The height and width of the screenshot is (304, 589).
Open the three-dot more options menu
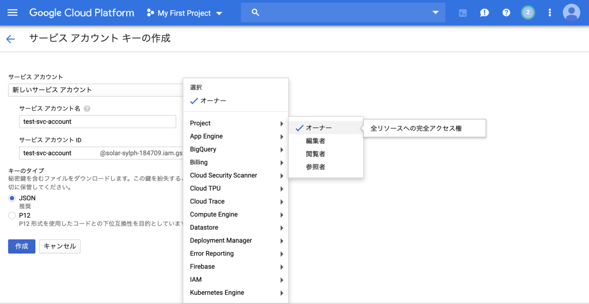click(x=550, y=13)
